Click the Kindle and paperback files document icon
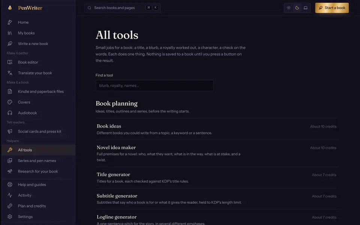Viewport: 360px width, 225px height. (x=10, y=91)
